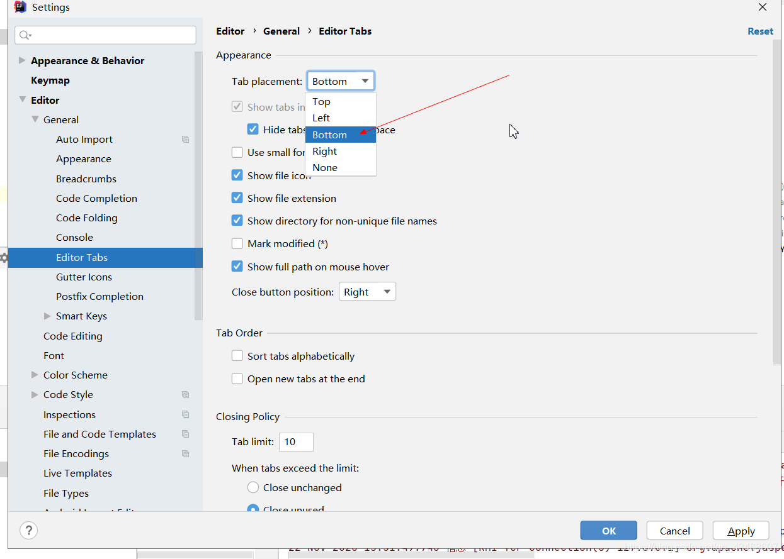Choose Right from tab placement list

341,151
